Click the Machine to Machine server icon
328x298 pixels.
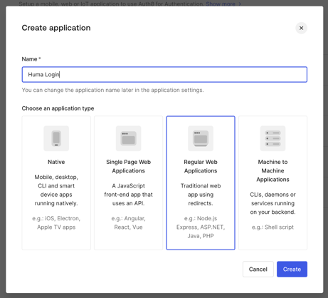point(273,138)
